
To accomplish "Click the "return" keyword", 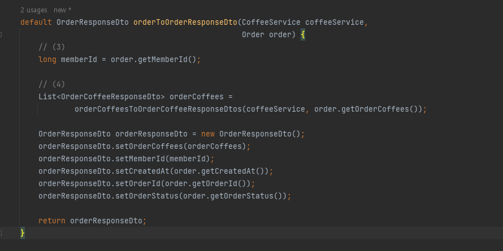I will pyautogui.click(x=51, y=221).
